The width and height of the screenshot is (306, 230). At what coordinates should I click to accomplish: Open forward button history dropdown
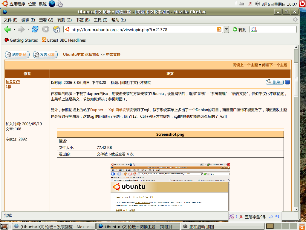pyautogui.click(x=28, y=30)
